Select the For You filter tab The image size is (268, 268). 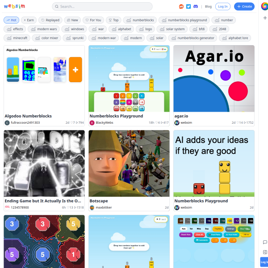point(93,20)
